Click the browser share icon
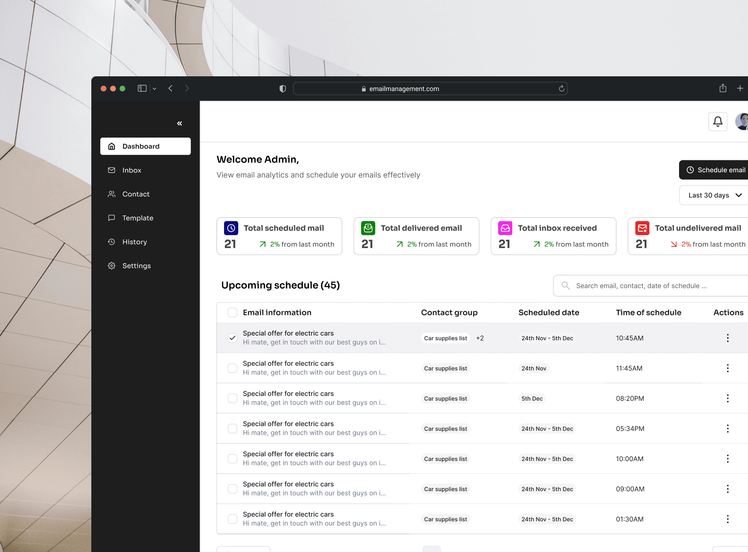Image resolution: width=748 pixels, height=552 pixels. [x=723, y=88]
